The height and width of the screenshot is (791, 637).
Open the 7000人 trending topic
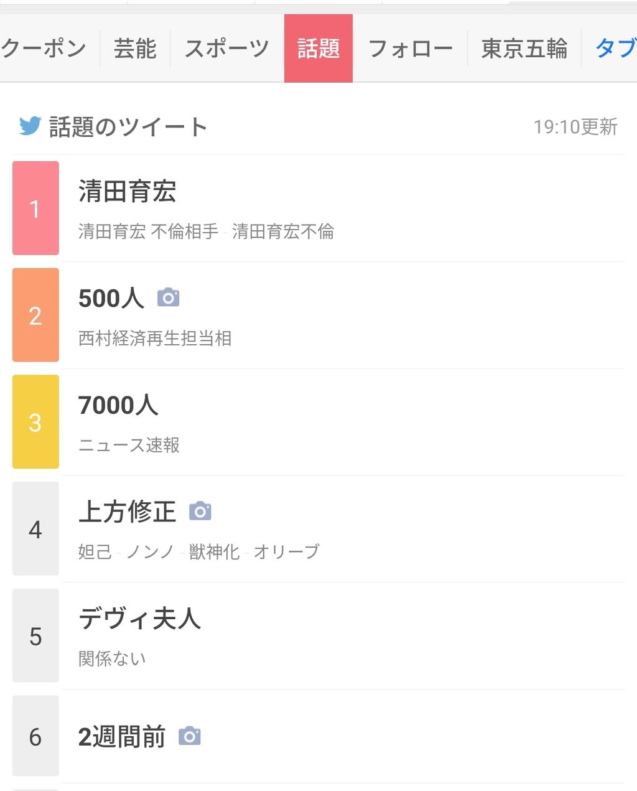[x=118, y=405]
